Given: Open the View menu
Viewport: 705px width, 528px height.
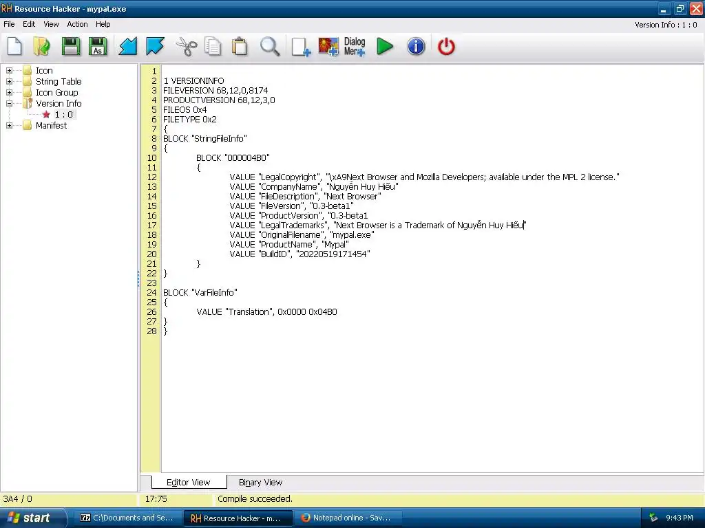Looking at the screenshot, I should point(51,24).
